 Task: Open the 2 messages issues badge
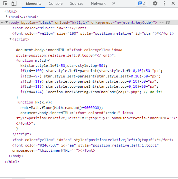pos(141,3)
